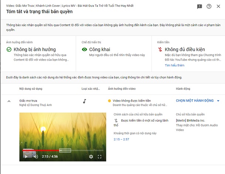225x174 pixels.
Task: Open the video player settings gear
Action: (91, 157)
